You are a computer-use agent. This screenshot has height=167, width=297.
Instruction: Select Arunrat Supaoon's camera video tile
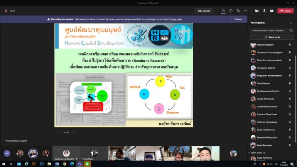click(x=122, y=154)
